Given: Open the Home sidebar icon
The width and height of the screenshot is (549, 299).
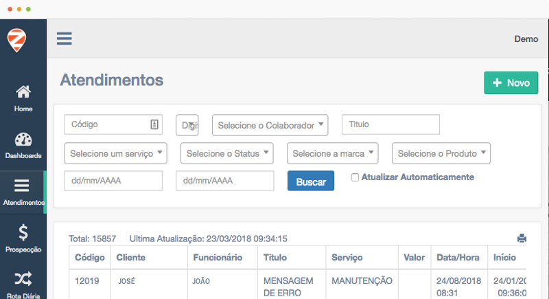Looking at the screenshot, I should tap(23, 92).
